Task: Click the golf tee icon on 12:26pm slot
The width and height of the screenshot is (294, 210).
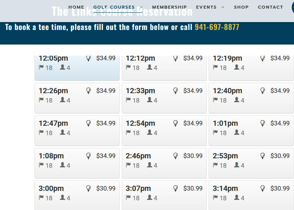Action: (x=88, y=91)
